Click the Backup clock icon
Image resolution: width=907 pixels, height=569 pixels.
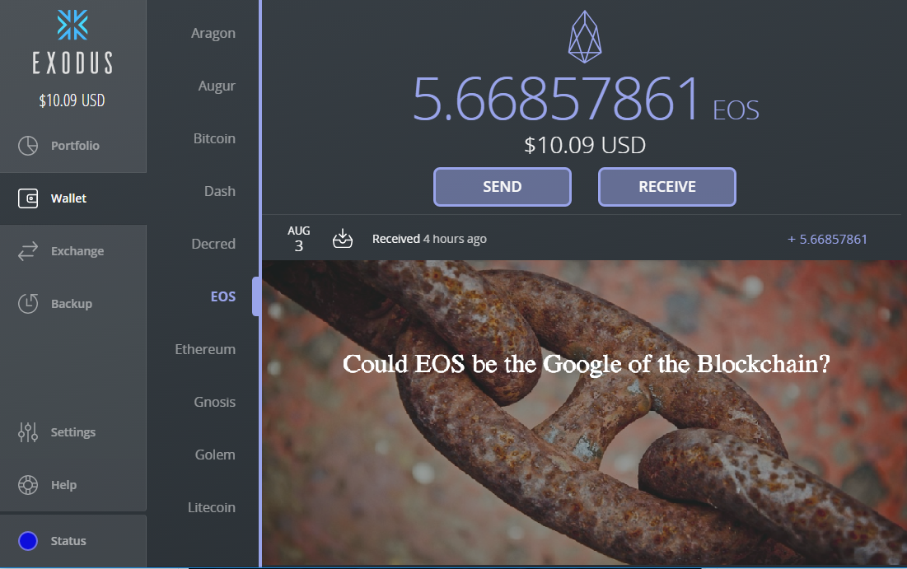click(x=28, y=304)
